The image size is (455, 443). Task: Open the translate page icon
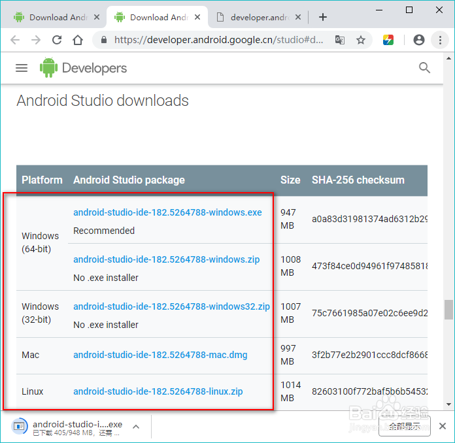coord(340,40)
